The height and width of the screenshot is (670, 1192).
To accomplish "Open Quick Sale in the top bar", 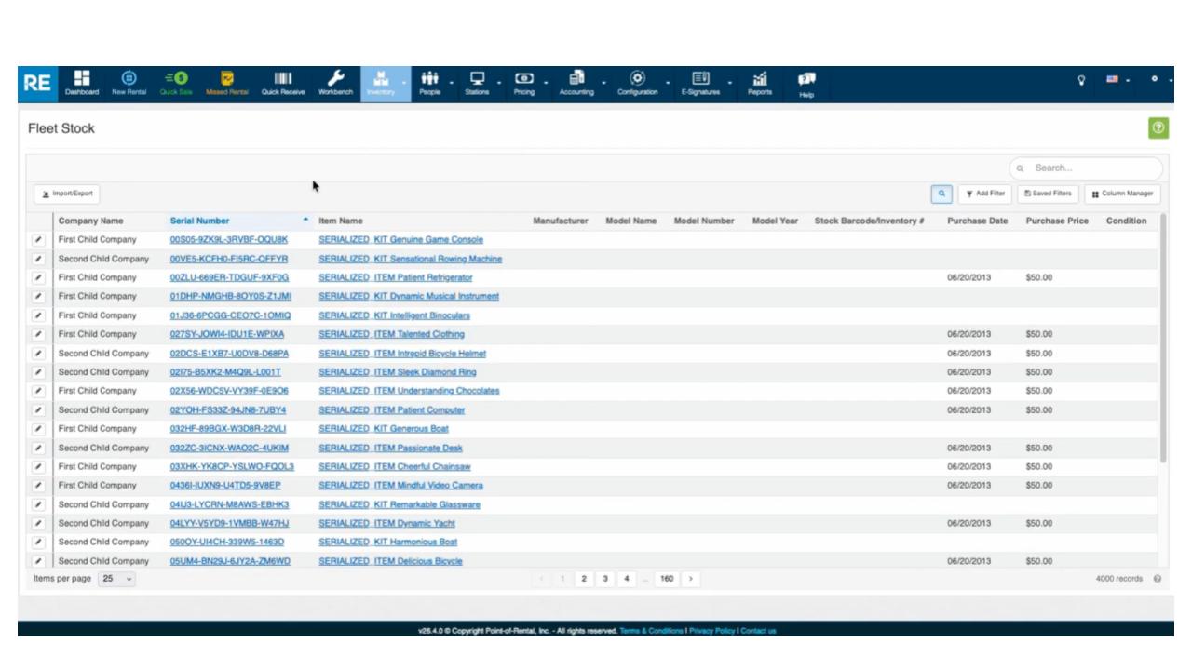I will (176, 84).
